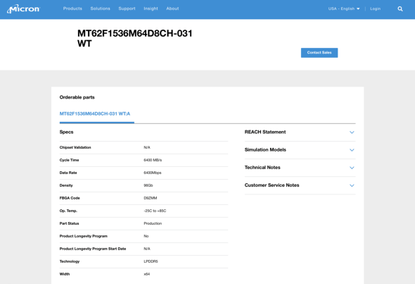Open the Insight menu

tap(151, 8)
